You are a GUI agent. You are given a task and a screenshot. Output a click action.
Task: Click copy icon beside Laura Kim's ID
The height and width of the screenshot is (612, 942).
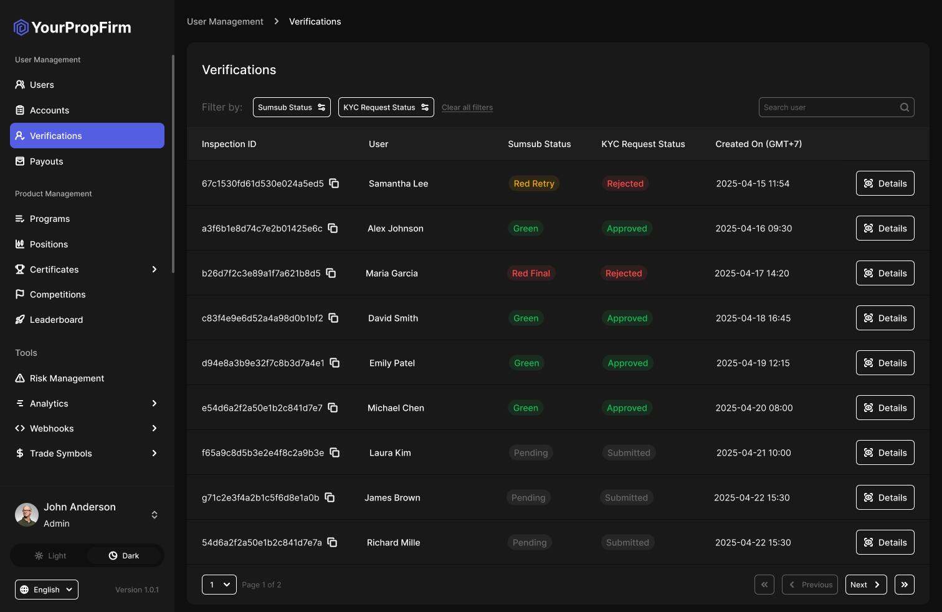tap(335, 452)
